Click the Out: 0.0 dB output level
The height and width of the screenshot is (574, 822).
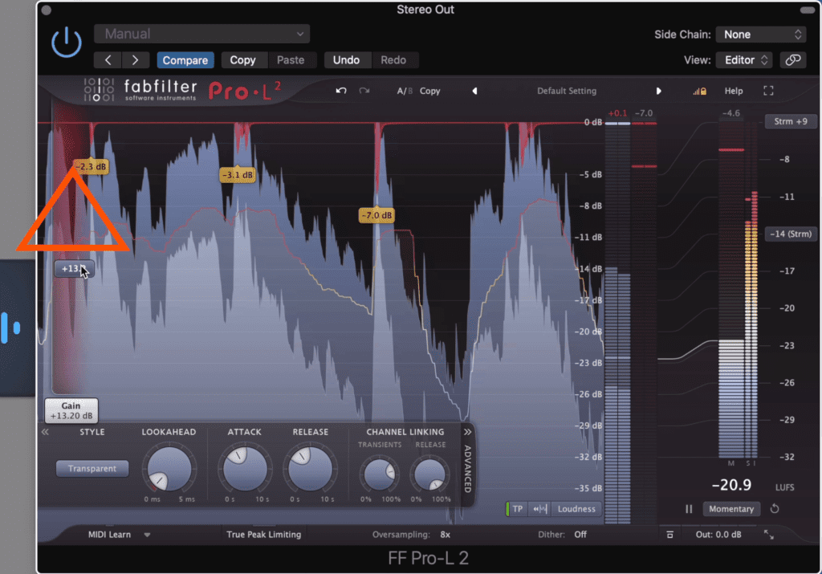point(718,535)
